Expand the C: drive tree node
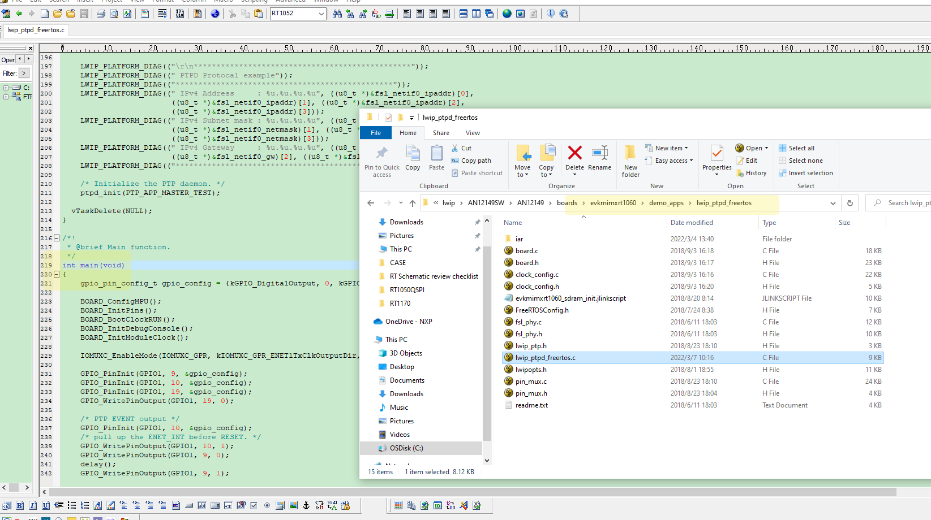 pyautogui.click(x=6, y=88)
